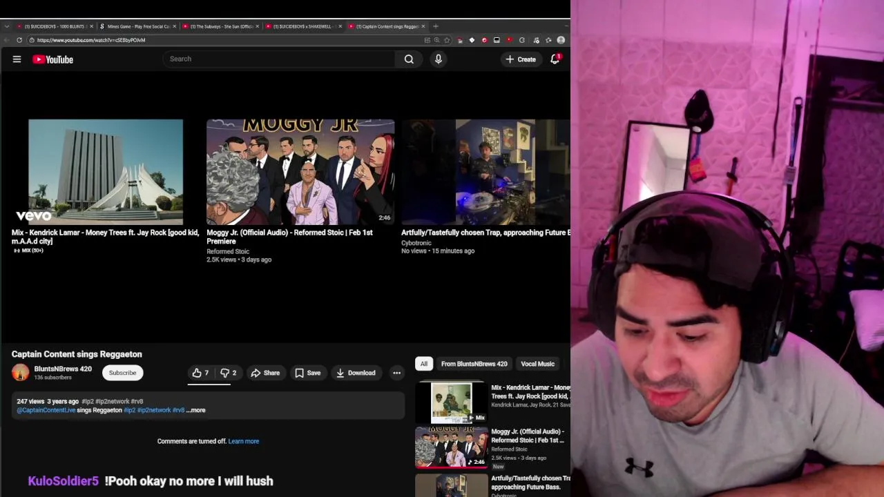884x497 pixels.
Task: Switch to Mines Game browser tab
Action: tap(137, 26)
